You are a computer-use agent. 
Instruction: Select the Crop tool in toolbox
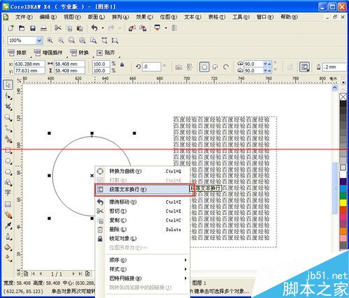pyautogui.click(x=8, y=107)
